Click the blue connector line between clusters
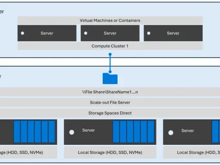Viewport: 220px width, 165px height. pyautogui.click(x=110, y=63)
